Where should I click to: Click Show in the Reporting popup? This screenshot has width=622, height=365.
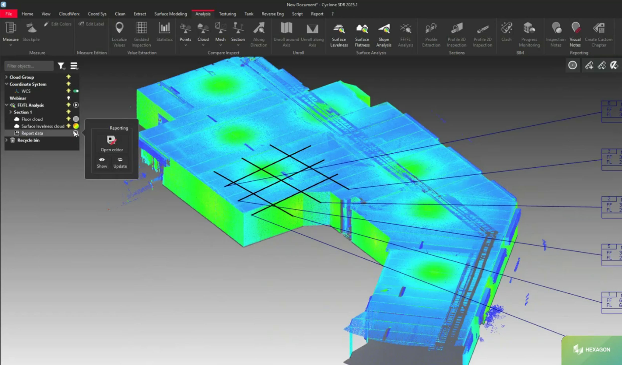102,163
